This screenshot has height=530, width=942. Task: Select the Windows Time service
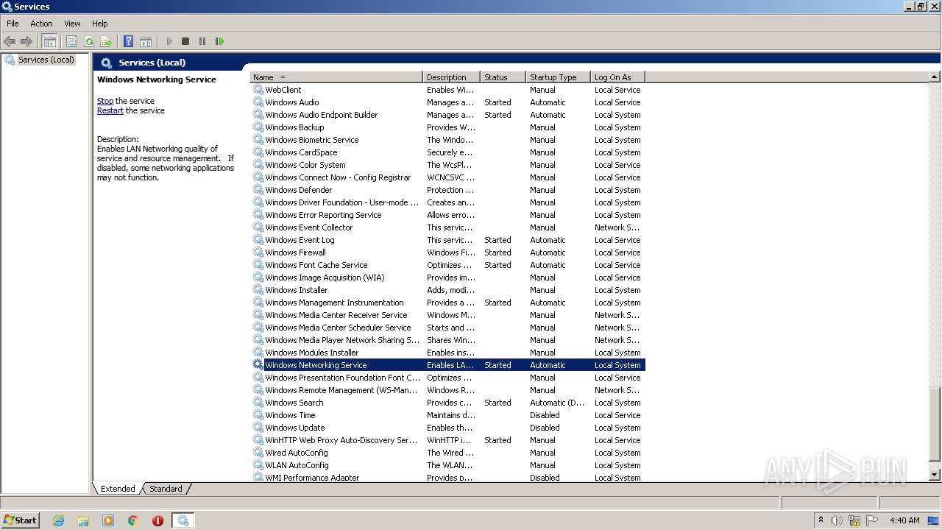tap(447, 415)
